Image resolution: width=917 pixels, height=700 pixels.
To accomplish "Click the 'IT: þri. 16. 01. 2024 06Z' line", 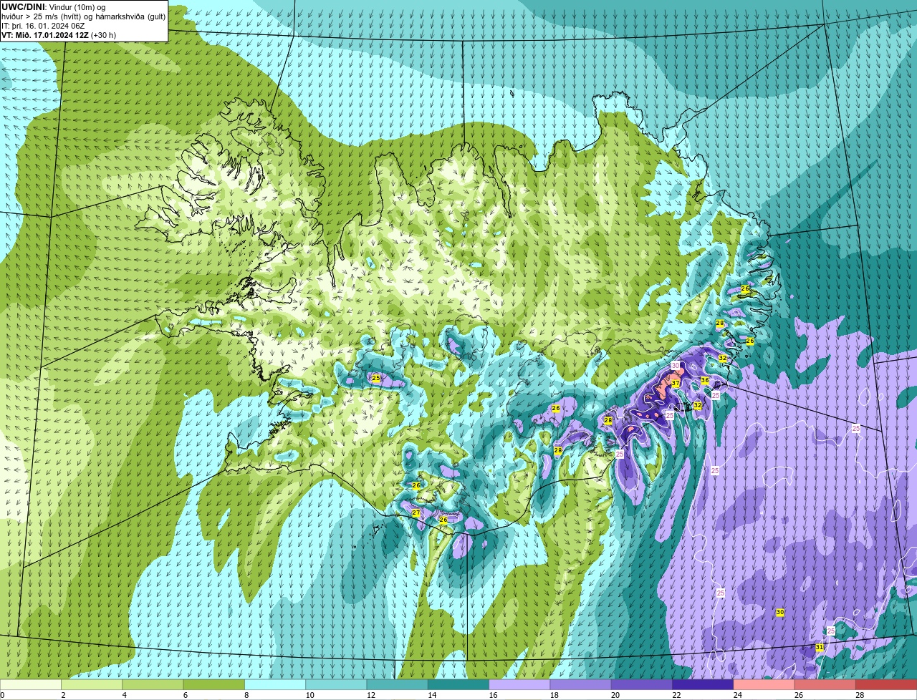I will click(x=43, y=26).
